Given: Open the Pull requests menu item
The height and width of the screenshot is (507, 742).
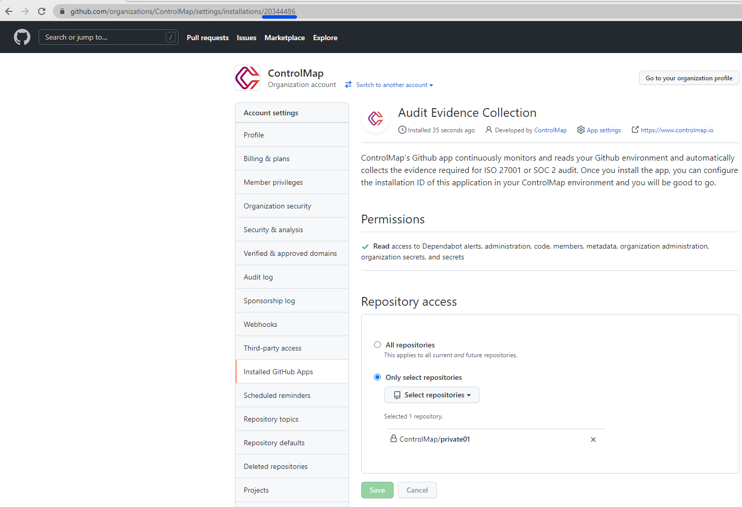Looking at the screenshot, I should [207, 37].
